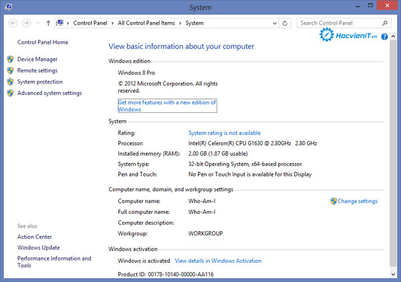This screenshot has width=401, height=282.
Task: Click the Windows is activated text
Action: point(144,261)
